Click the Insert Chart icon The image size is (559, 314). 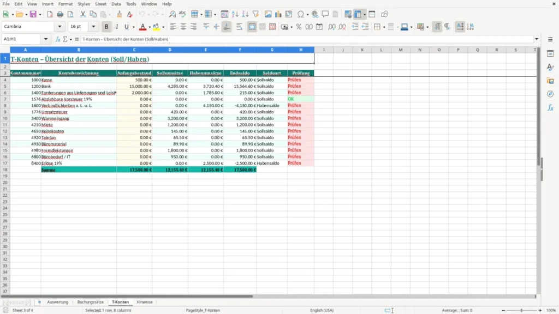coord(278,14)
